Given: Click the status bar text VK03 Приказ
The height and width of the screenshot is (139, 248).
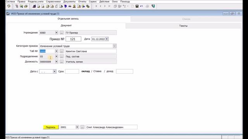Looking at the screenshot, I should tap(28, 137).
